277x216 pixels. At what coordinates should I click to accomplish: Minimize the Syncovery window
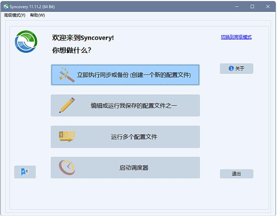pyautogui.click(x=237, y=7)
